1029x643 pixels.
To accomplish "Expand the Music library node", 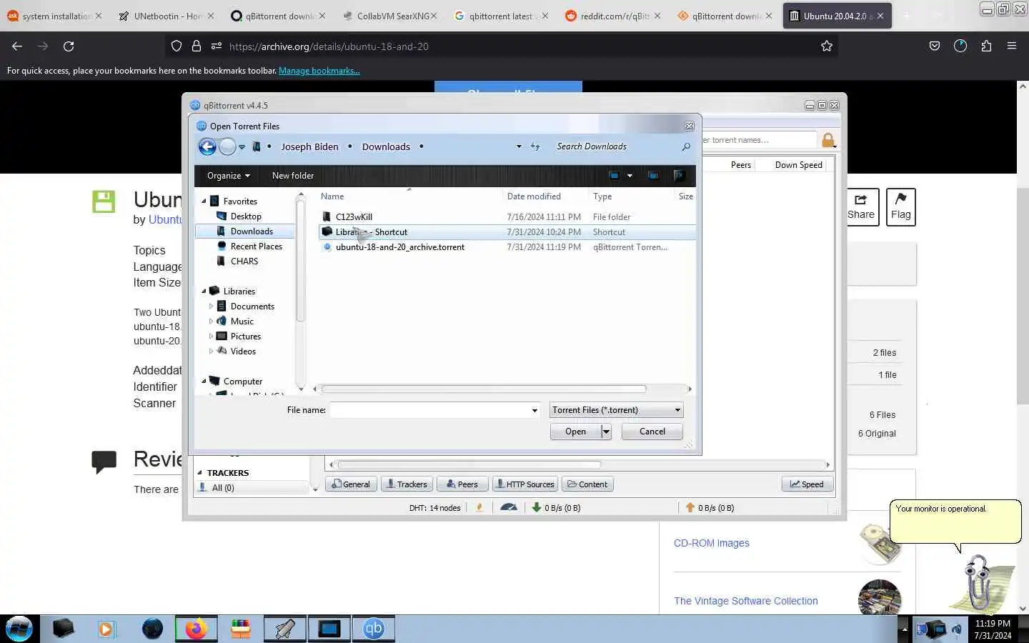I will (211, 321).
